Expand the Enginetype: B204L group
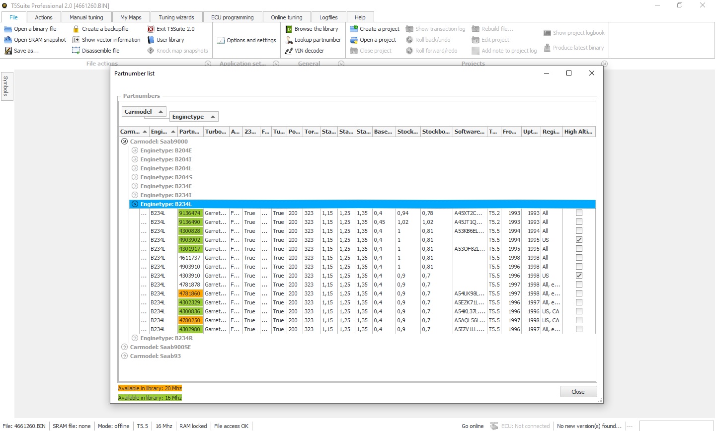 pos(135,168)
